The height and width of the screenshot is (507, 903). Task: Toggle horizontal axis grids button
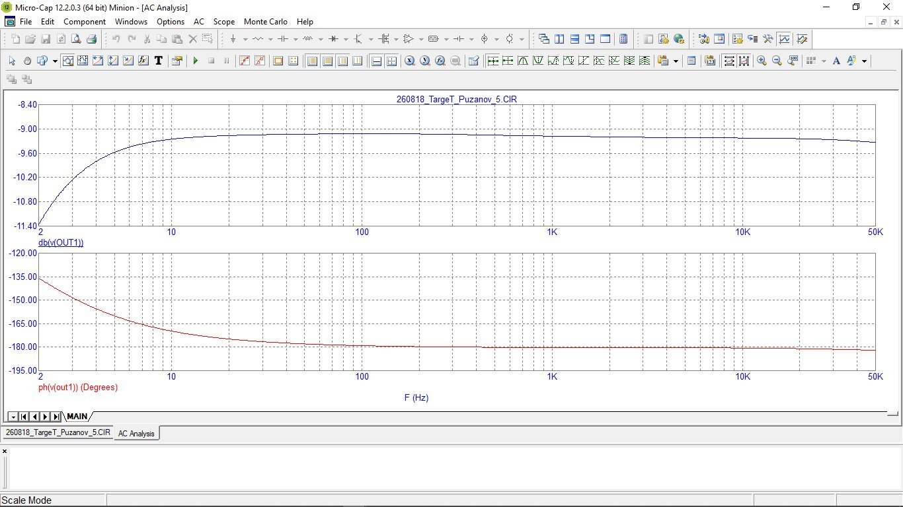pyautogui.click(x=312, y=61)
